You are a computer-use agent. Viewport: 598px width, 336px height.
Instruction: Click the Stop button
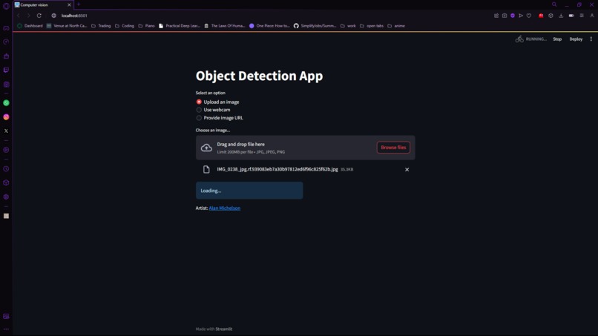[557, 39]
